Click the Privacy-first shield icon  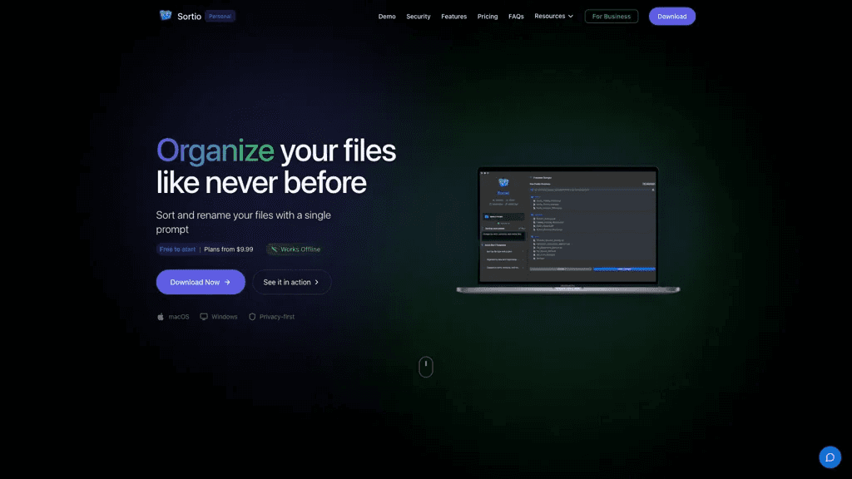(252, 317)
